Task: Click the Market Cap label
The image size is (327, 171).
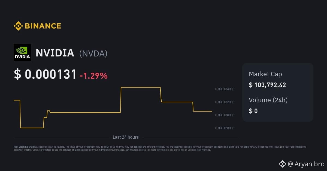Action: tap(265, 74)
